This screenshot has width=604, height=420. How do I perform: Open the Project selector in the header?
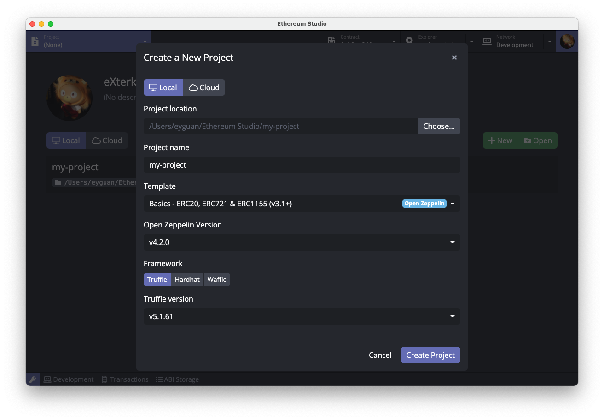point(88,41)
